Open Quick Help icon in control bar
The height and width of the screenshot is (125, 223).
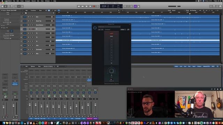(9, 6)
